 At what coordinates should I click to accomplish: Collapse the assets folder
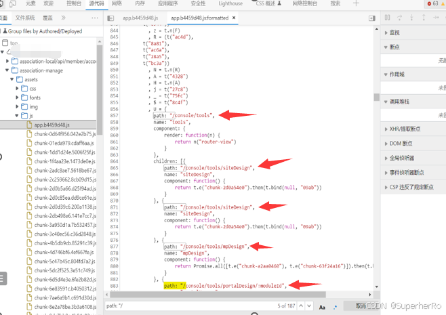[12, 79]
